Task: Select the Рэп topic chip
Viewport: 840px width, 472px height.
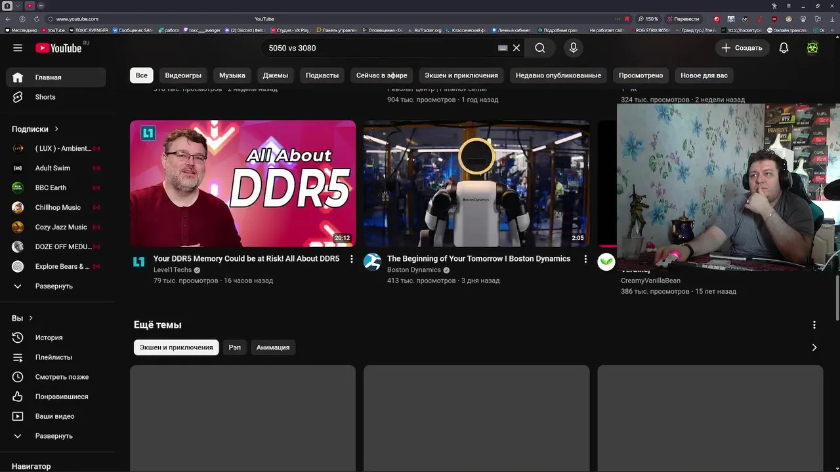Action: (235, 347)
